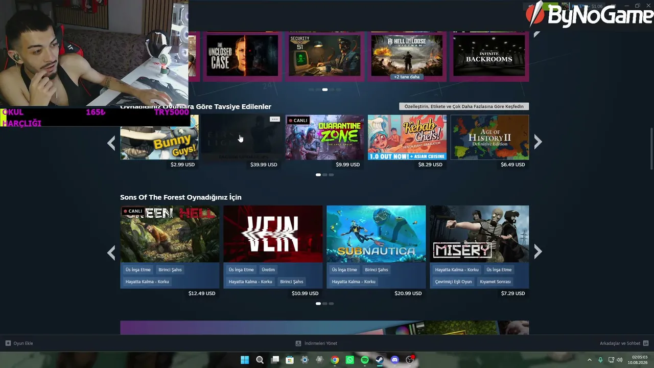Open the network icon in the system tray
Screen dimensions: 654x368
[x=611, y=360]
